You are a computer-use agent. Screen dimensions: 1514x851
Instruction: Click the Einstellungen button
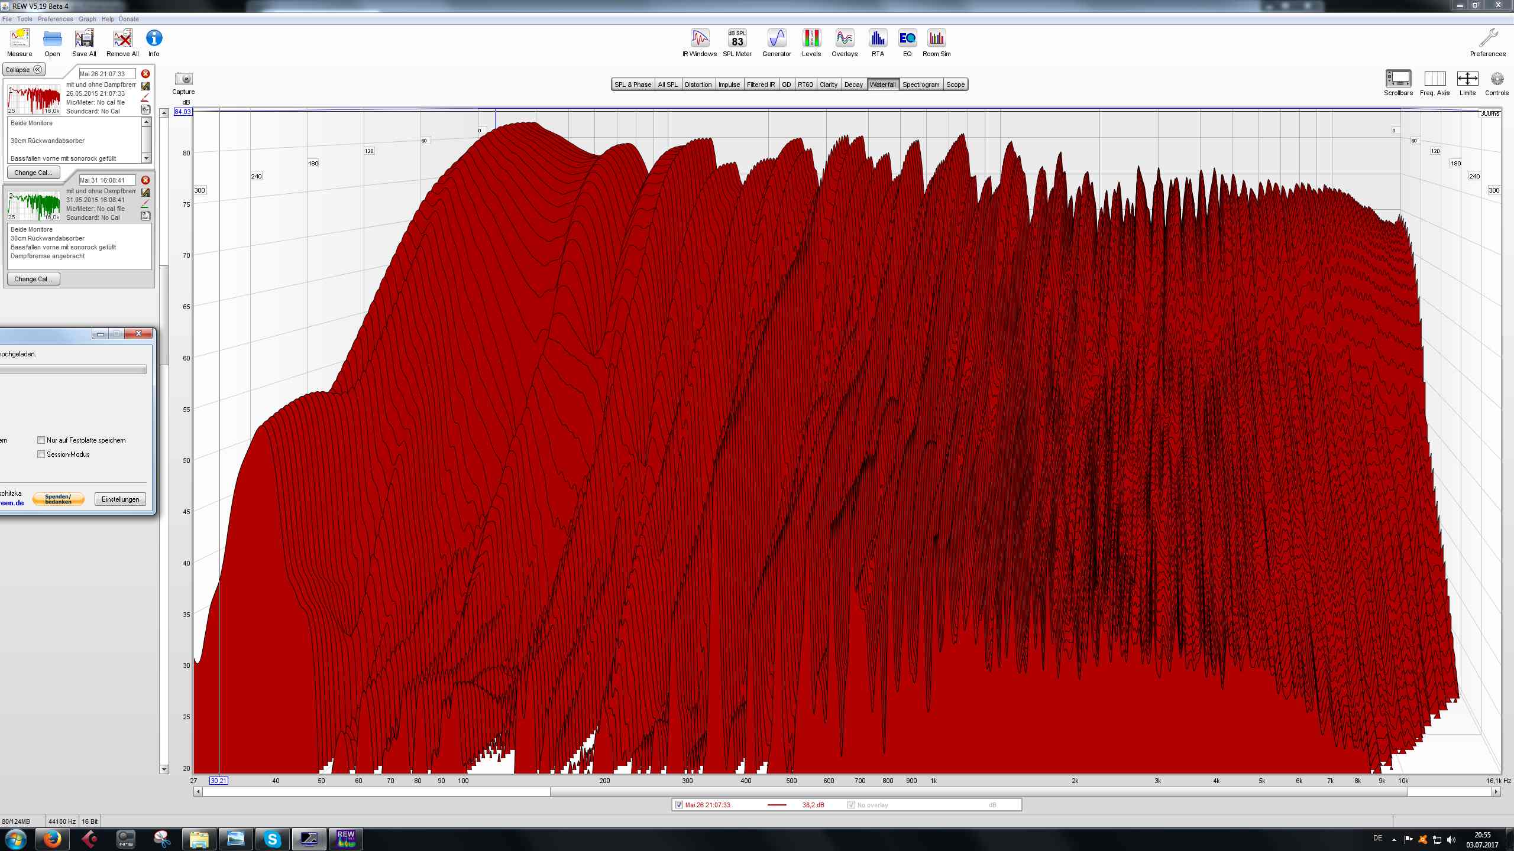pyautogui.click(x=120, y=499)
